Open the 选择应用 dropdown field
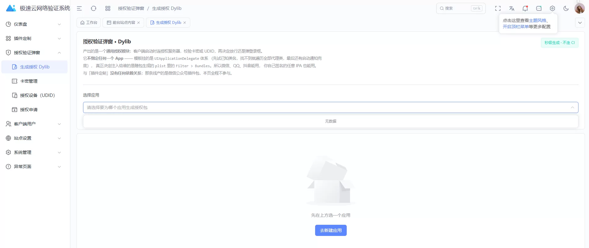This screenshot has width=589, height=248. pyautogui.click(x=331, y=107)
